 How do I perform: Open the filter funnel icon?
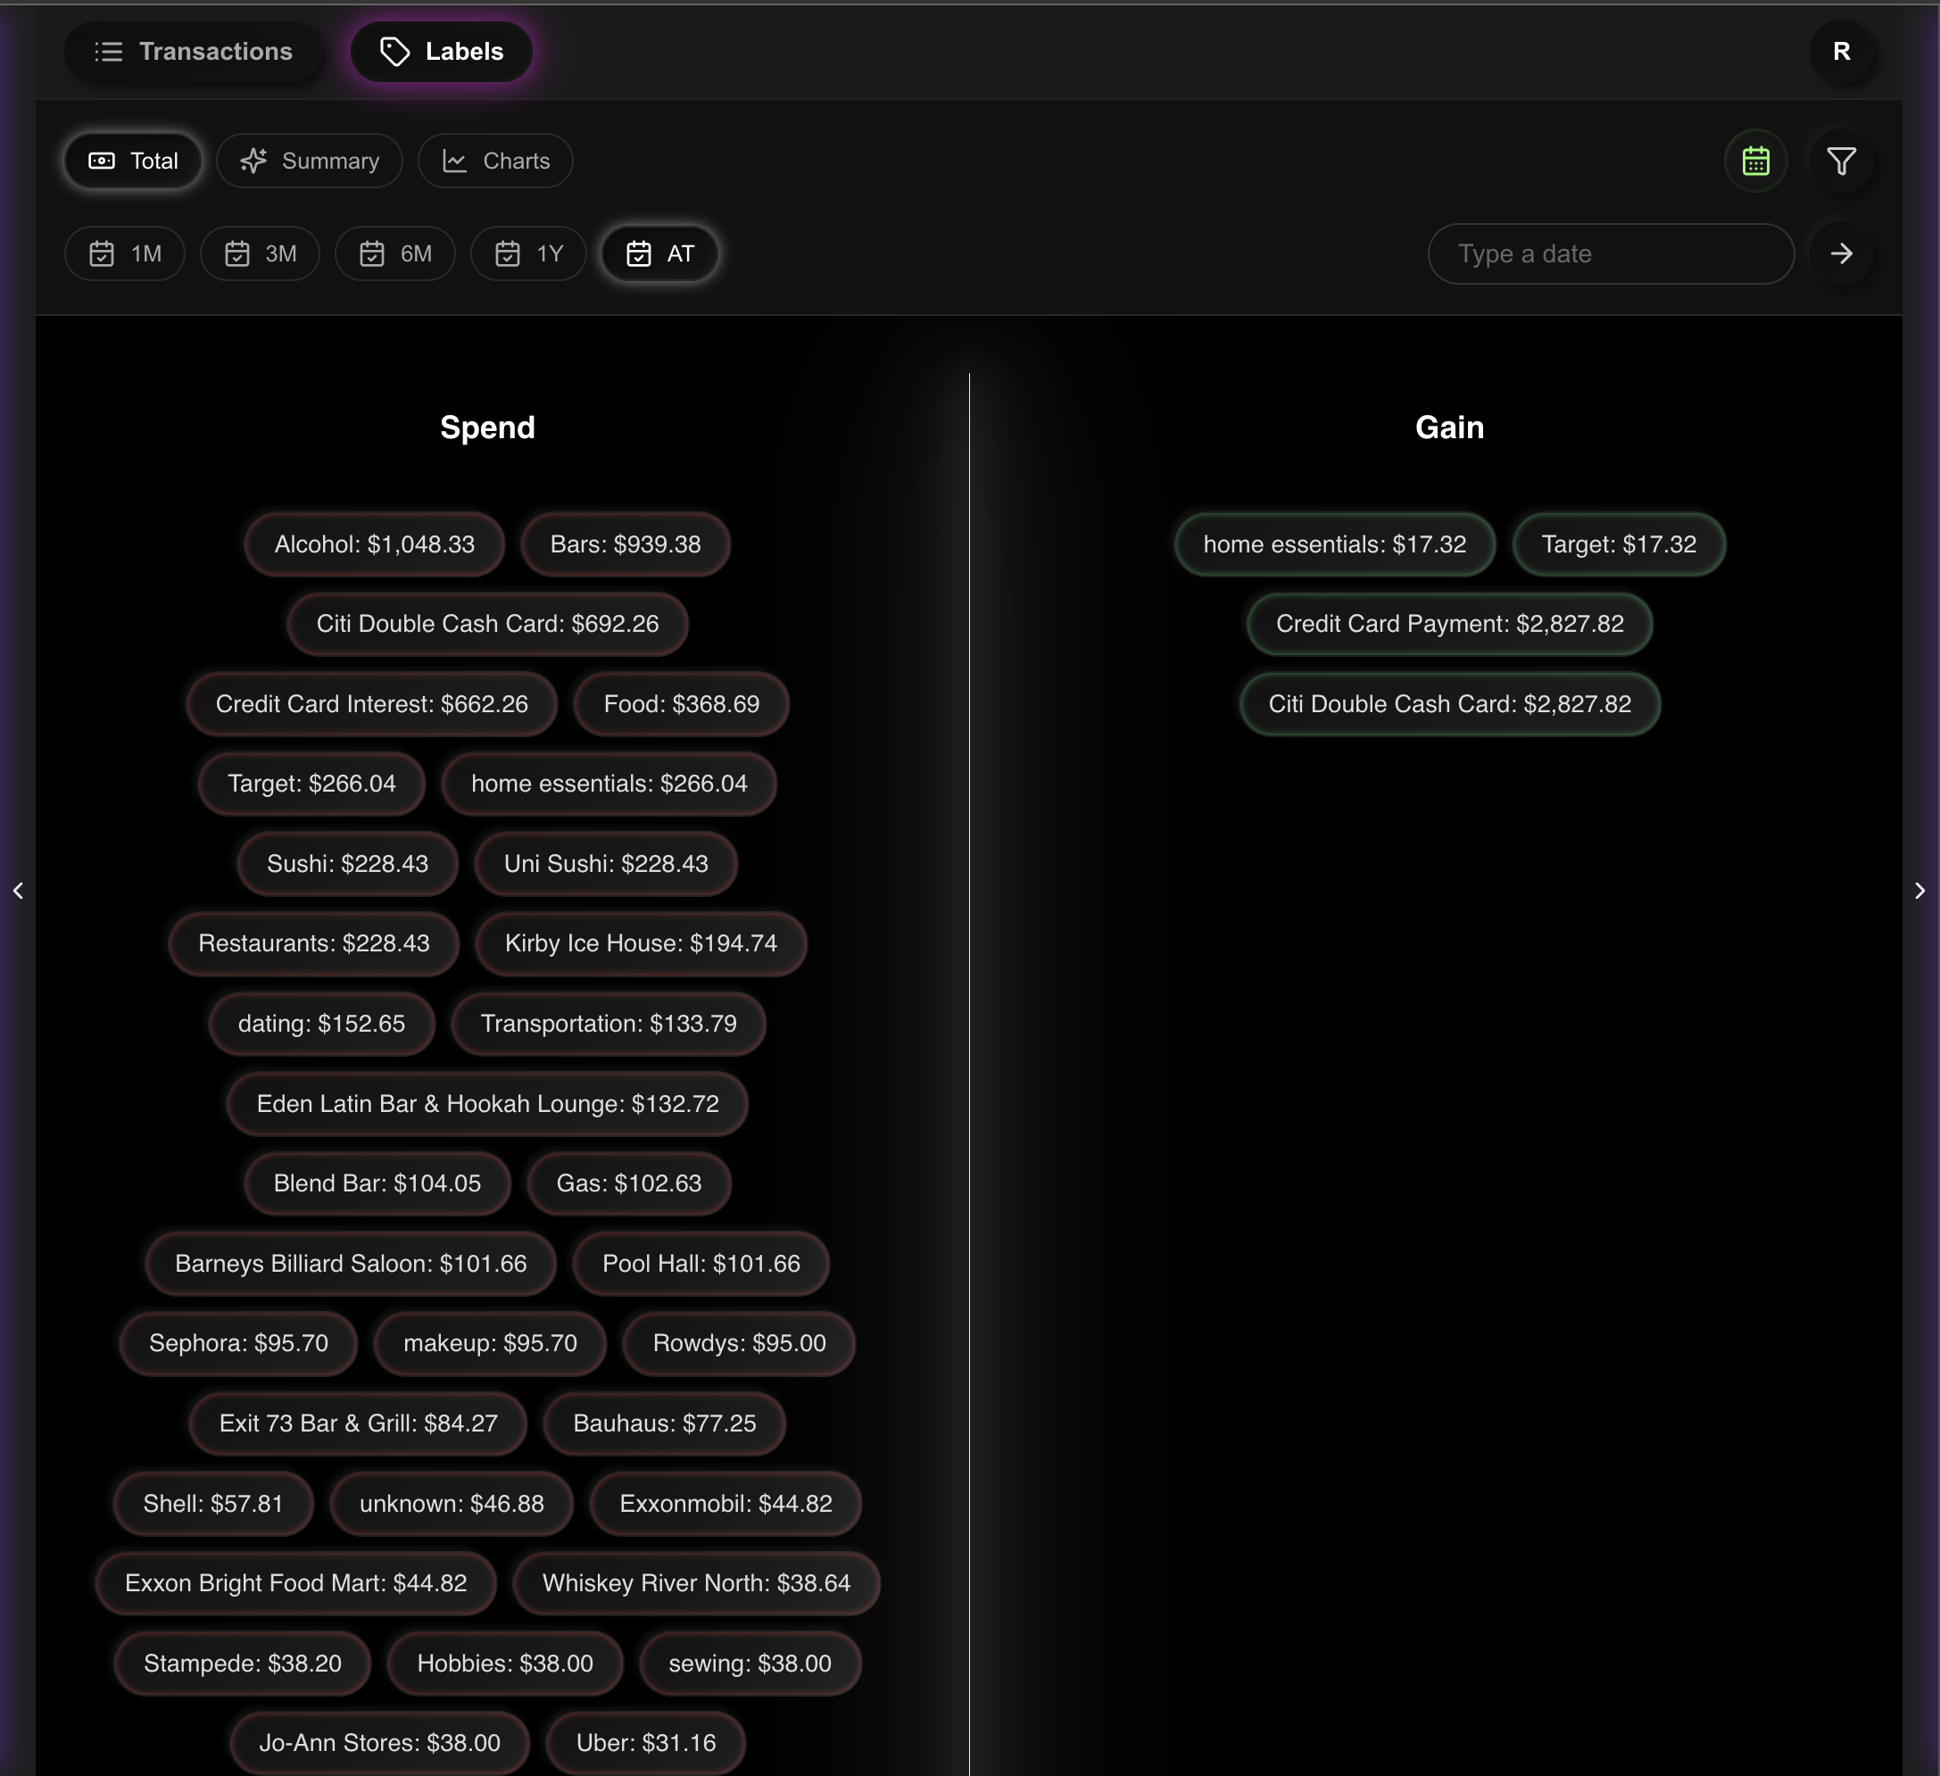(x=1841, y=161)
